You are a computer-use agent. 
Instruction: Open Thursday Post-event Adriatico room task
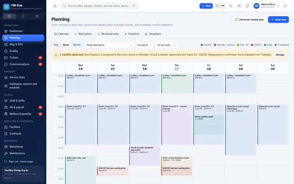(x=177, y=161)
